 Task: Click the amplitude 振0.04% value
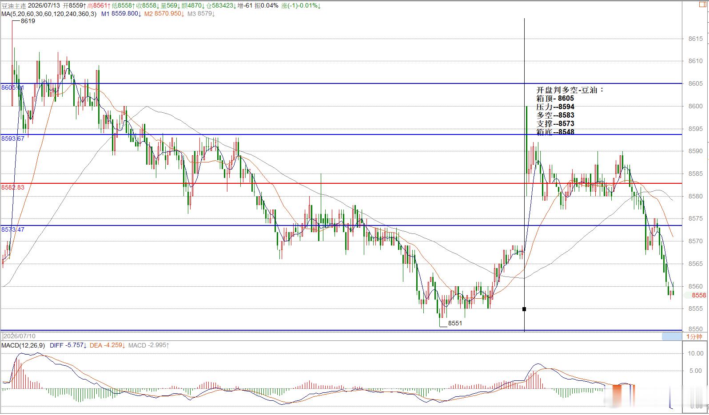click(267, 6)
